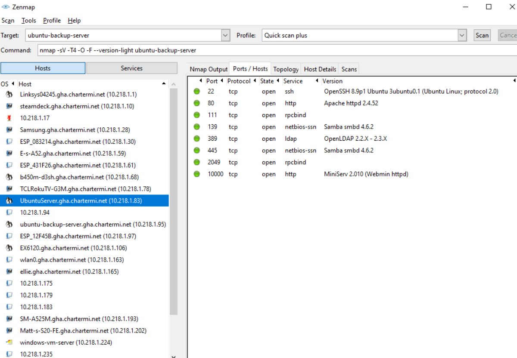Click the OS icon next to windows-vm-server
Screen dimensions: 517x358
(9, 342)
